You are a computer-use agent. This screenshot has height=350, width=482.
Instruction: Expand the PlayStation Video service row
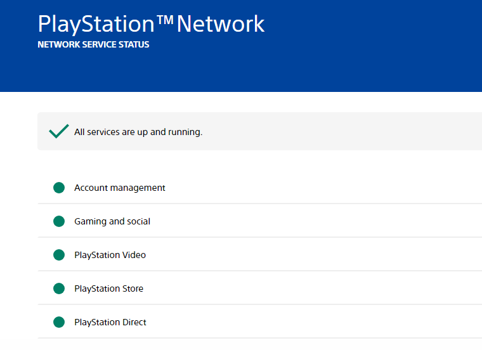260,255
